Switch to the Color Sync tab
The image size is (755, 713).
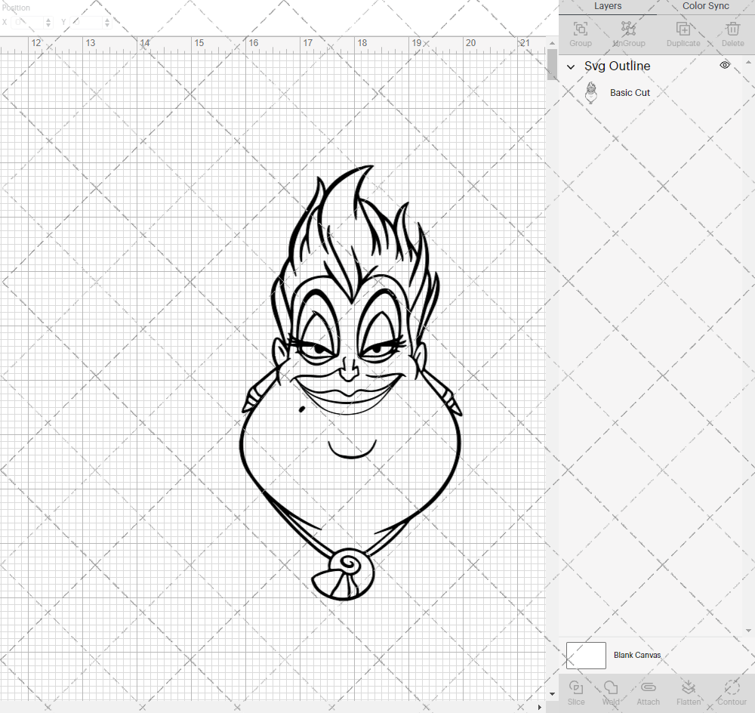pos(704,6)
